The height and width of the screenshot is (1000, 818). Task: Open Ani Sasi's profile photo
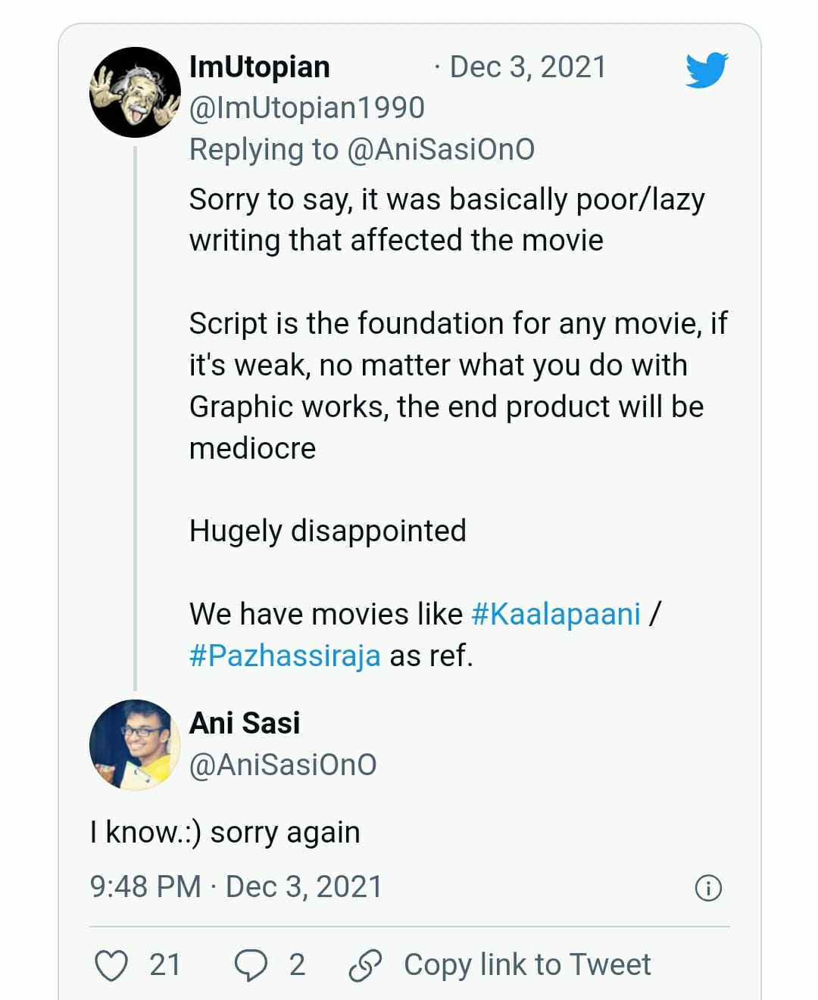(135, 745)
